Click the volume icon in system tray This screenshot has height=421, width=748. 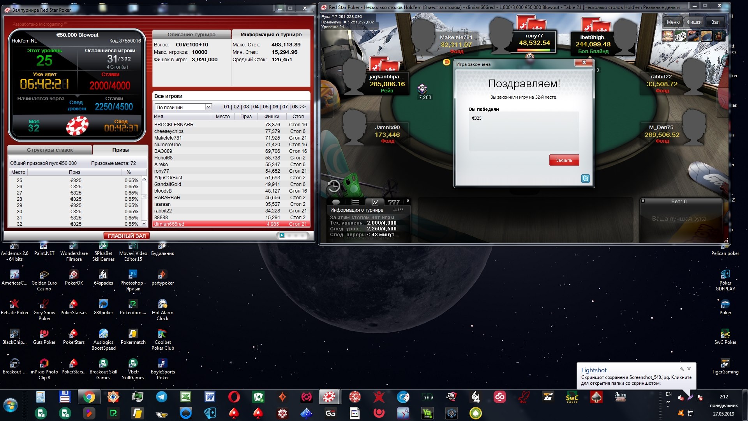coord(681,398)
